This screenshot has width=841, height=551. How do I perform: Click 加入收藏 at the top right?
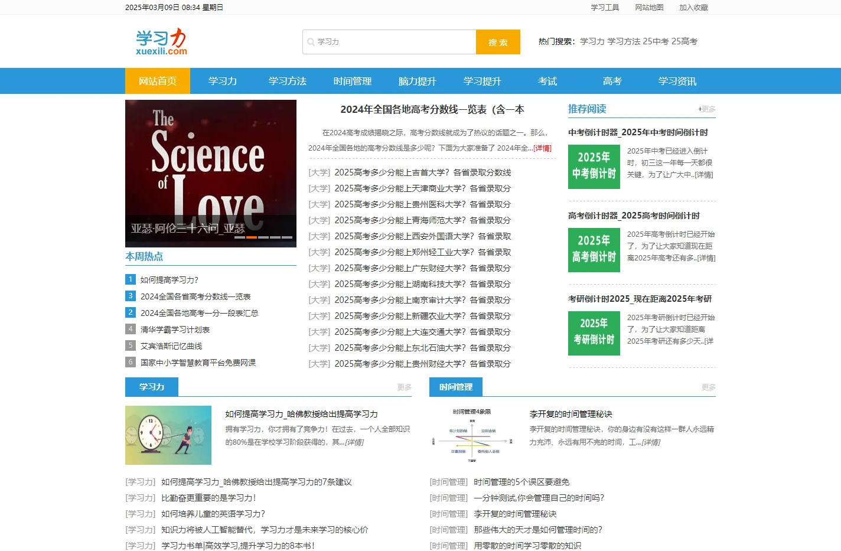pyautogui.click(x=693, y=7)
